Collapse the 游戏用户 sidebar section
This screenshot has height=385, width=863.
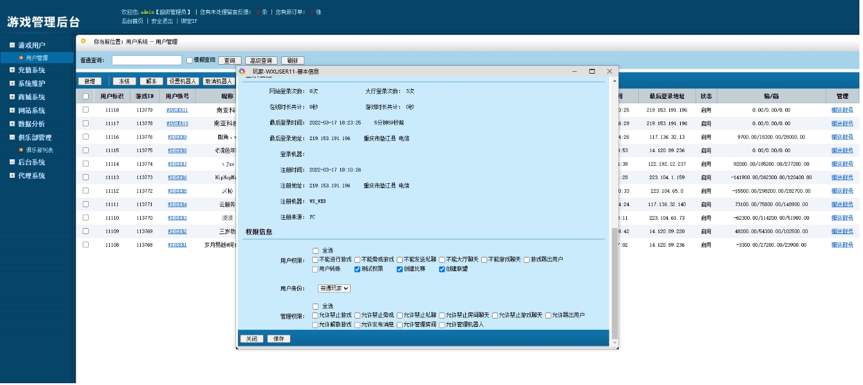click(x=12, y=45)
